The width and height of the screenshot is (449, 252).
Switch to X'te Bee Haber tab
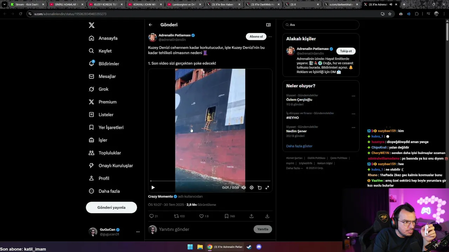coord(223,4)
